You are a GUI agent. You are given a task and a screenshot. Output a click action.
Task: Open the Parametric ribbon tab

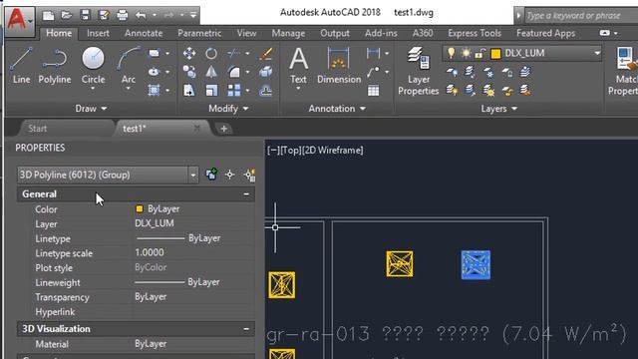(x=199, y=33)
